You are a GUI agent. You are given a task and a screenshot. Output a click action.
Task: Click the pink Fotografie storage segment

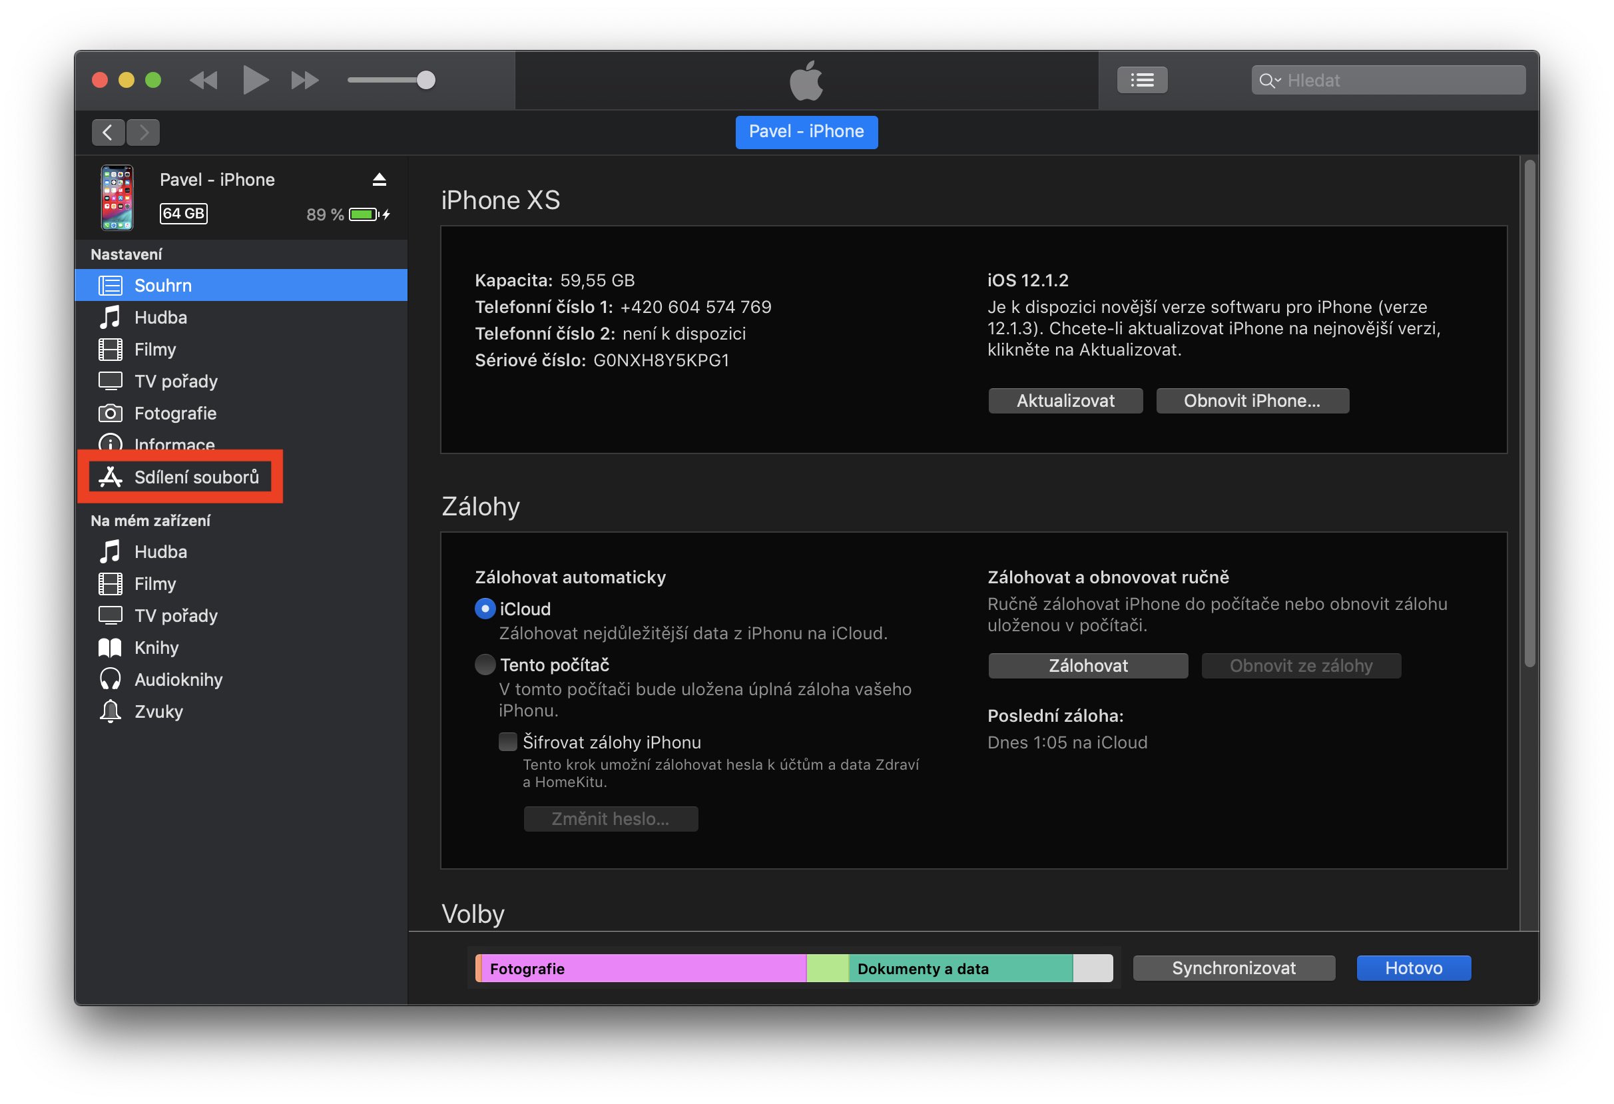[x=643, y=969]
